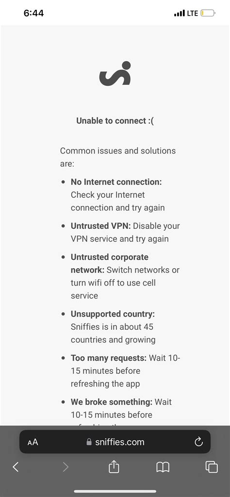Tap the LTE network label
Screen dimensions: 230x497
193,13
